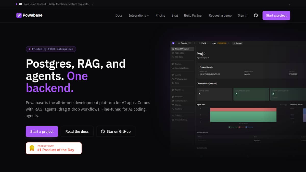Click the Realtime icon in dashboard sidebar
The width and height of the screenshot is (306, 172).
point(173,109)
